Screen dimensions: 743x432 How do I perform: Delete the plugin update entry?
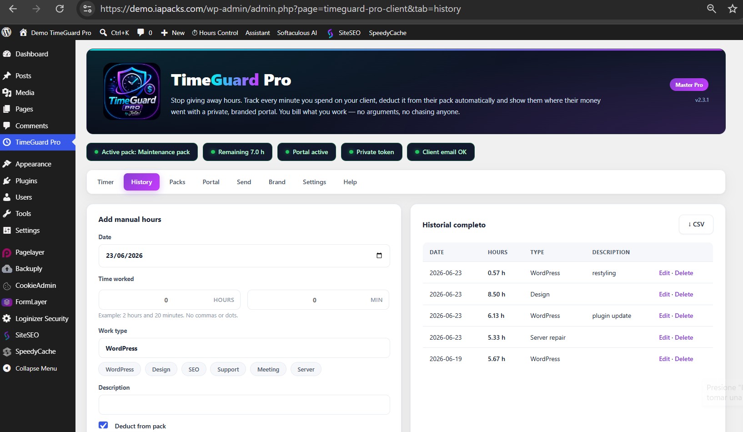pyautogui.click(x=684, y=316)
